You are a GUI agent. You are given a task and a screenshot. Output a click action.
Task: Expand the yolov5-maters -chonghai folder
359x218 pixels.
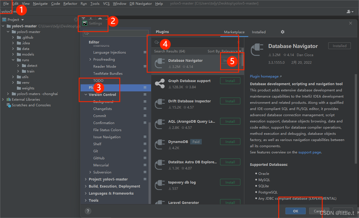[x=8, y=94]
